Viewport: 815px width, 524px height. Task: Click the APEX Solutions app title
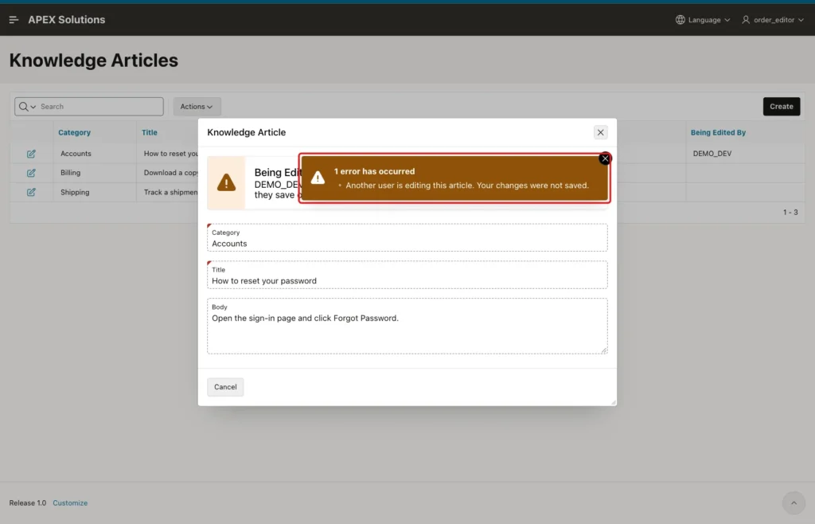tap(67, 20)
